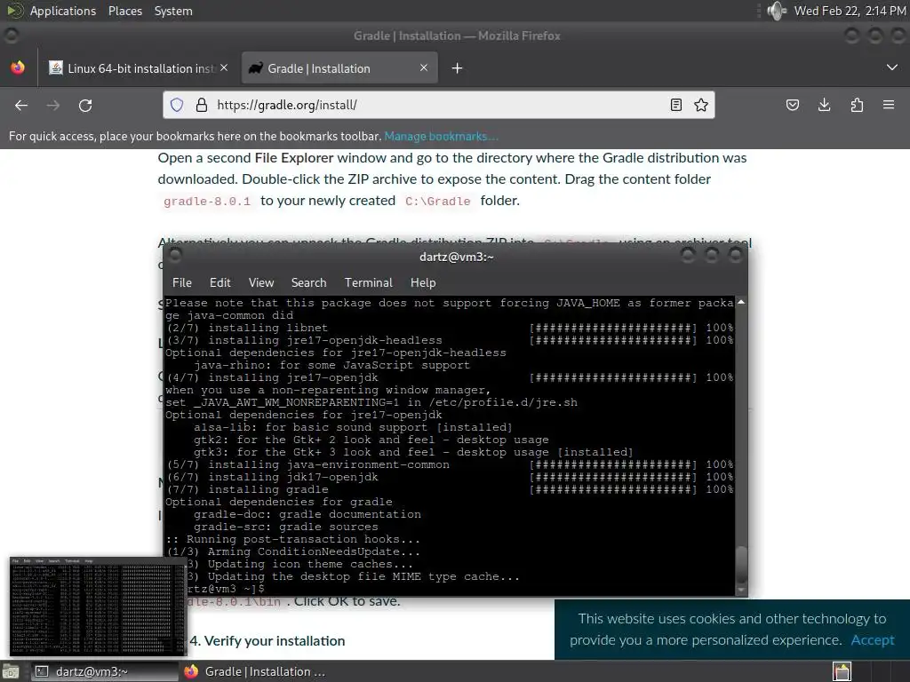Click the terminal window preview thumbnail
The width and height of the screenshot is (910, 682).
click(98, 607)
